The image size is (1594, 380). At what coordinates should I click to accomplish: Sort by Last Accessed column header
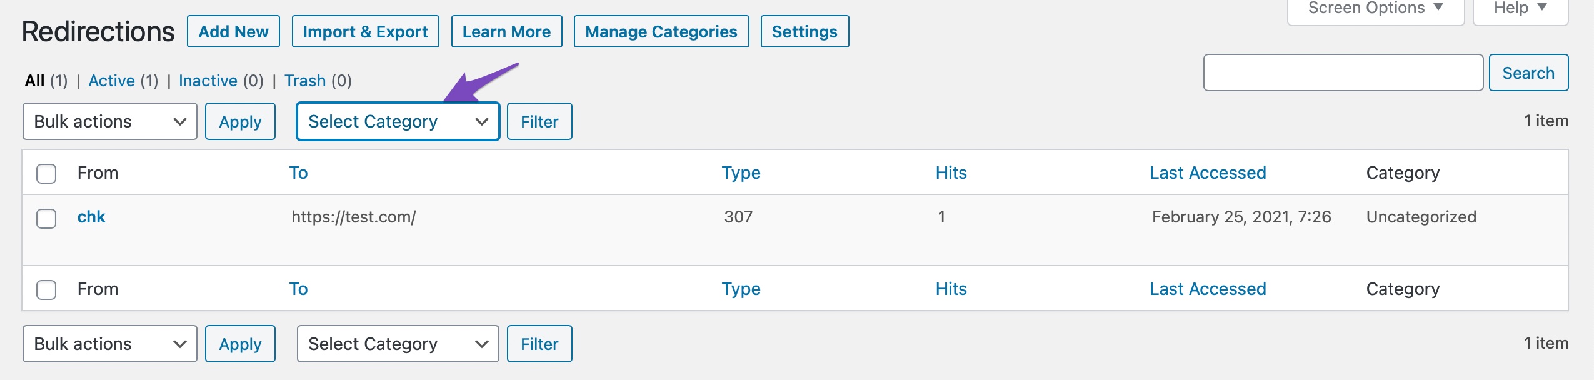(x=1207, y=173)
